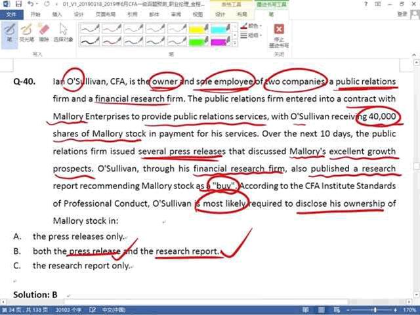Click the Undo arrow in quick access

(x=30, y=4)
